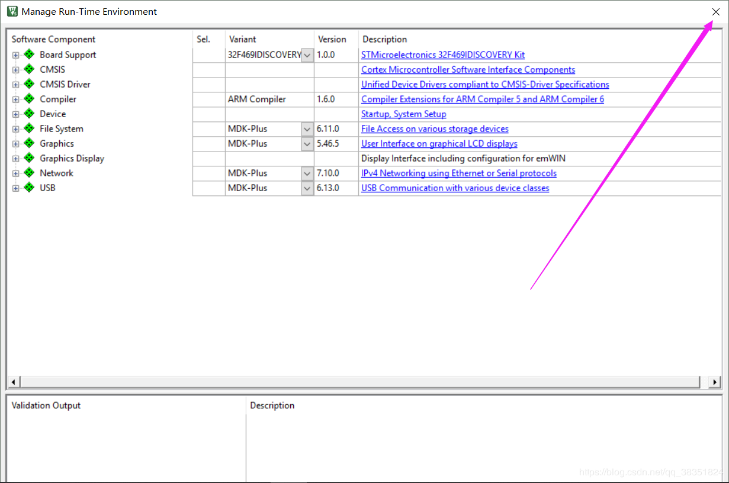Click the version 1.6.0 cell
The width and height of the screenshot is (729, 483).
coord(336,99)
